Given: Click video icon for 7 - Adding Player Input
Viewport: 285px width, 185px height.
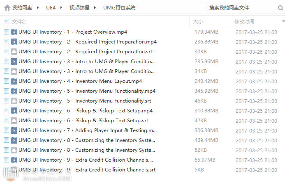Looking at the screenshot, I should [x=14, y=130].
